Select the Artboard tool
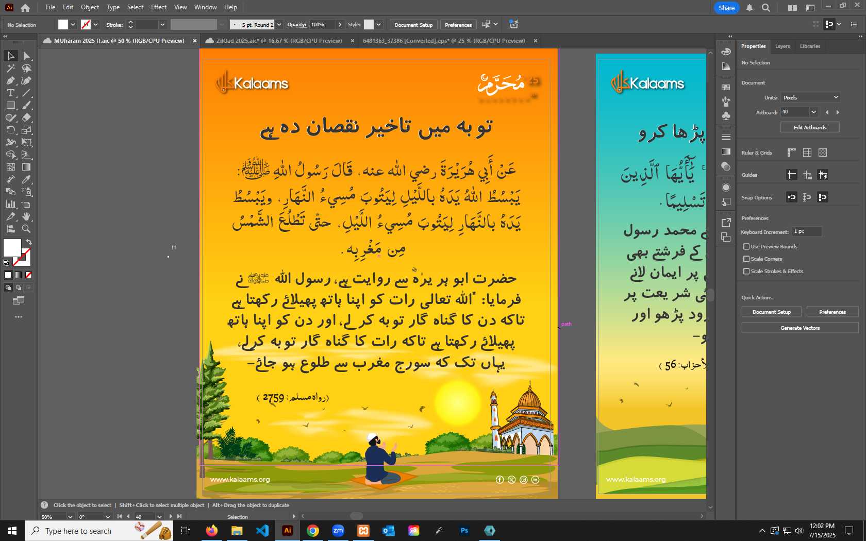Image resolution: width=866 pixels, height=541 pixels. point(27,204)
